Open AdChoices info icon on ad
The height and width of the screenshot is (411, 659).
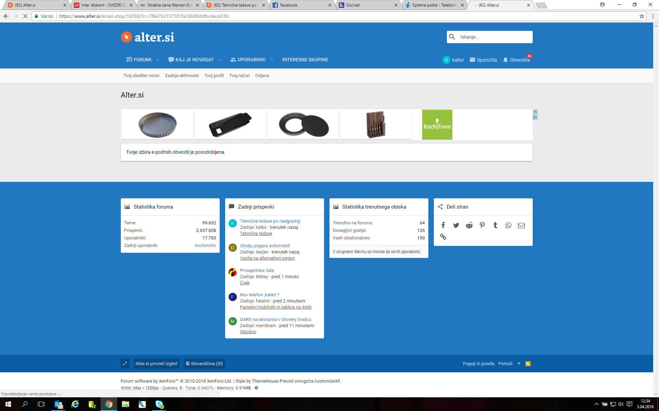[x=535, y=117]
